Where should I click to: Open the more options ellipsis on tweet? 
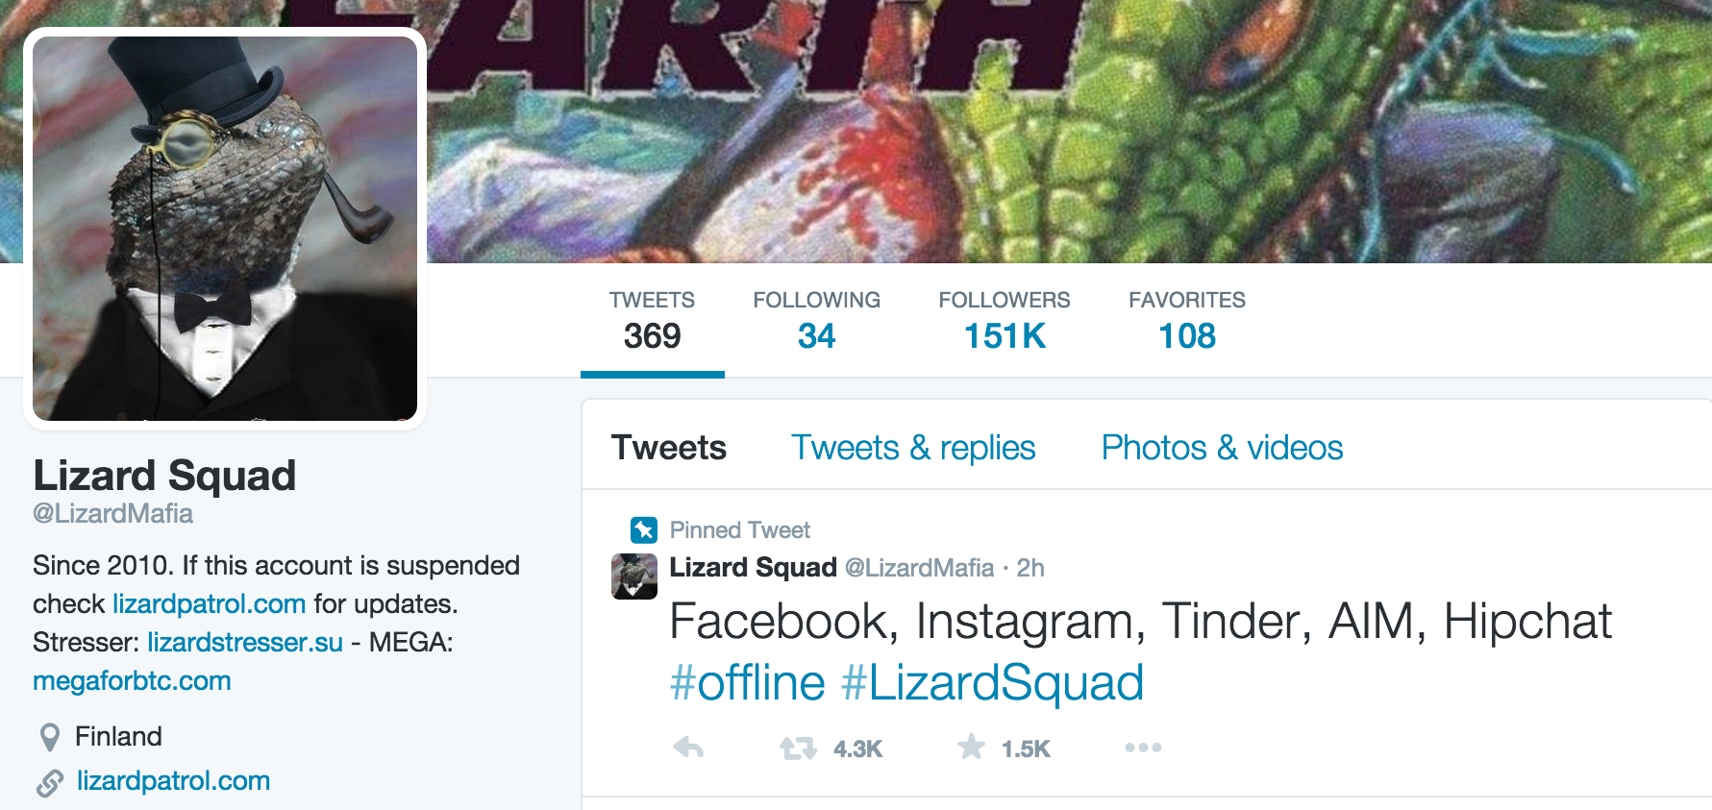tap(1143, 748)
